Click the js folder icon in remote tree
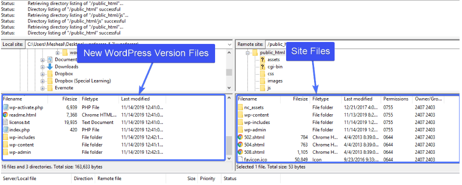The height and width of the screenshot is (185, 462). tap(263, 88)
